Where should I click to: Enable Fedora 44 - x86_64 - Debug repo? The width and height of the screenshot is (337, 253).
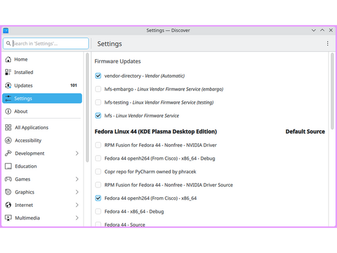coord(98,211)
